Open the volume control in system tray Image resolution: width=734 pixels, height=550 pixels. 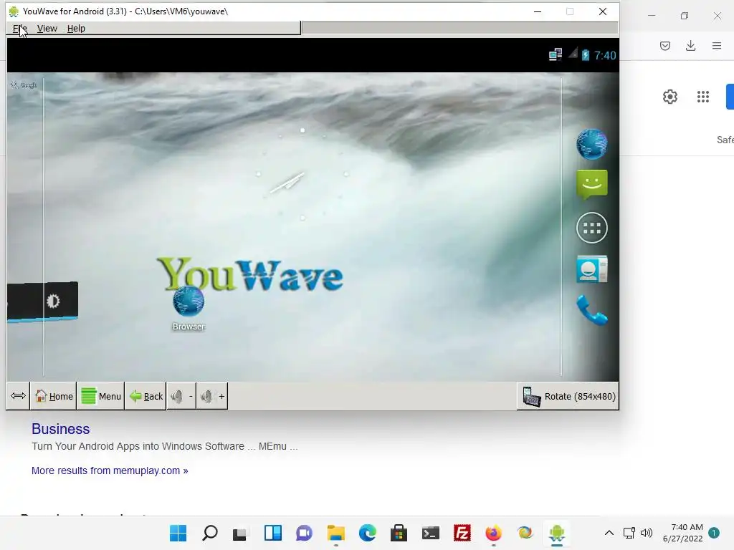point(647,533)
